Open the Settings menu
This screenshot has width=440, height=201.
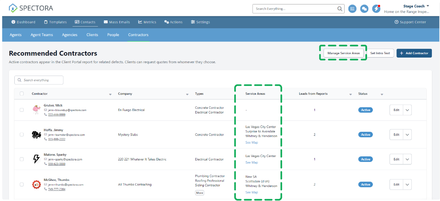[x=200, y=22]
